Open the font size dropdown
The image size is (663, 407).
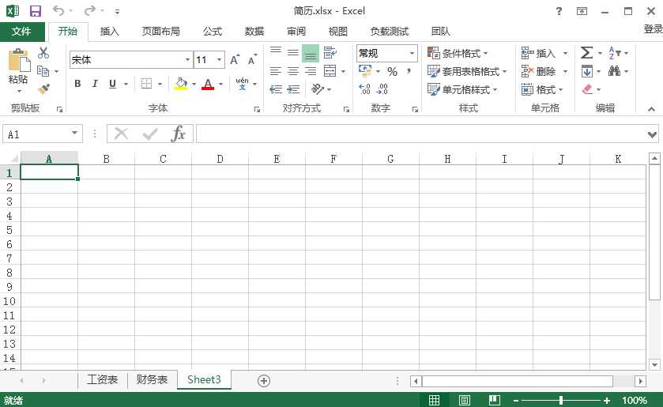(219, 59)
